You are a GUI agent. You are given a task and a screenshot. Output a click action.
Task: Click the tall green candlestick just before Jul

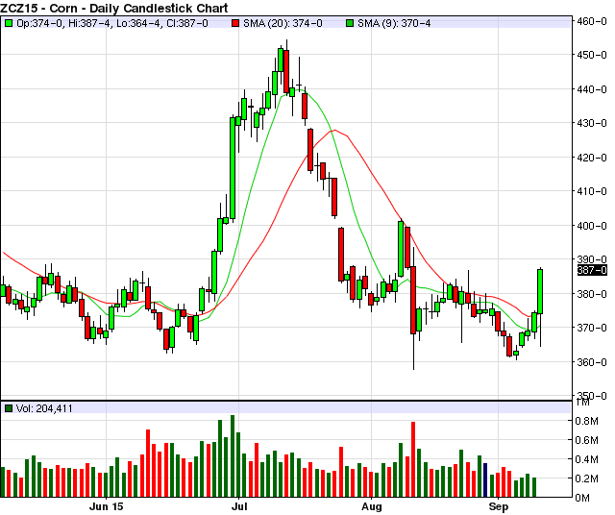233,168
